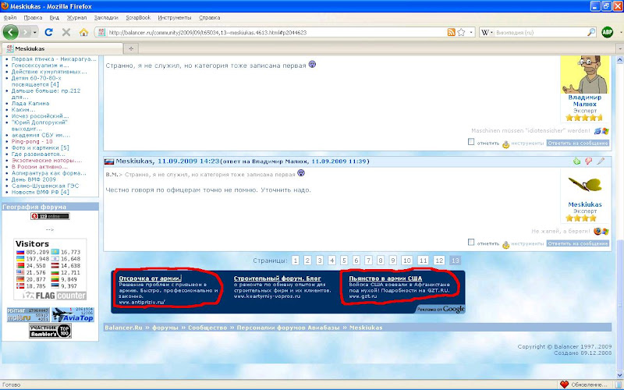This screenshot has width=624, height=390.
Task: Open the address bar history dropdown
Action: (x=471, y=32)
